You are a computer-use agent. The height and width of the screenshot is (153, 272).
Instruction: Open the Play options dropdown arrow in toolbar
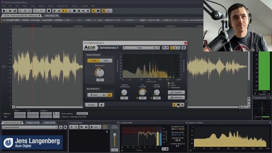pos(66,11)
